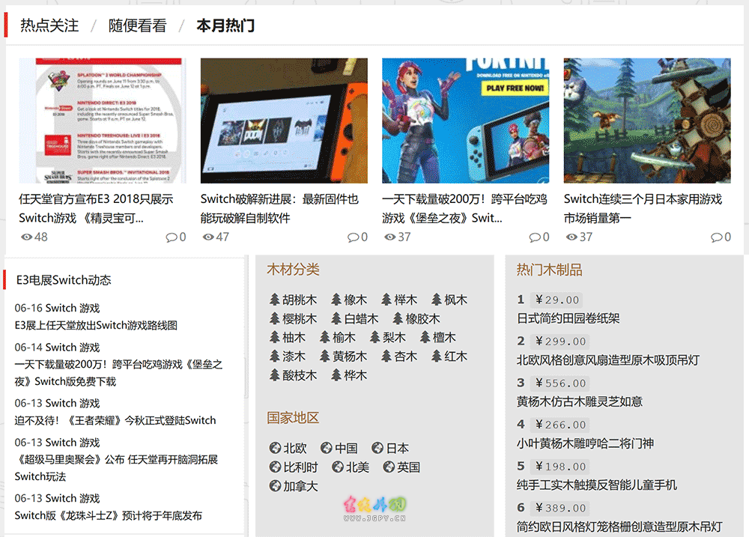Choose the 比利时 region
Viewport: 749px width, 537px height.
pyautogui.click(x=294, y=467)
